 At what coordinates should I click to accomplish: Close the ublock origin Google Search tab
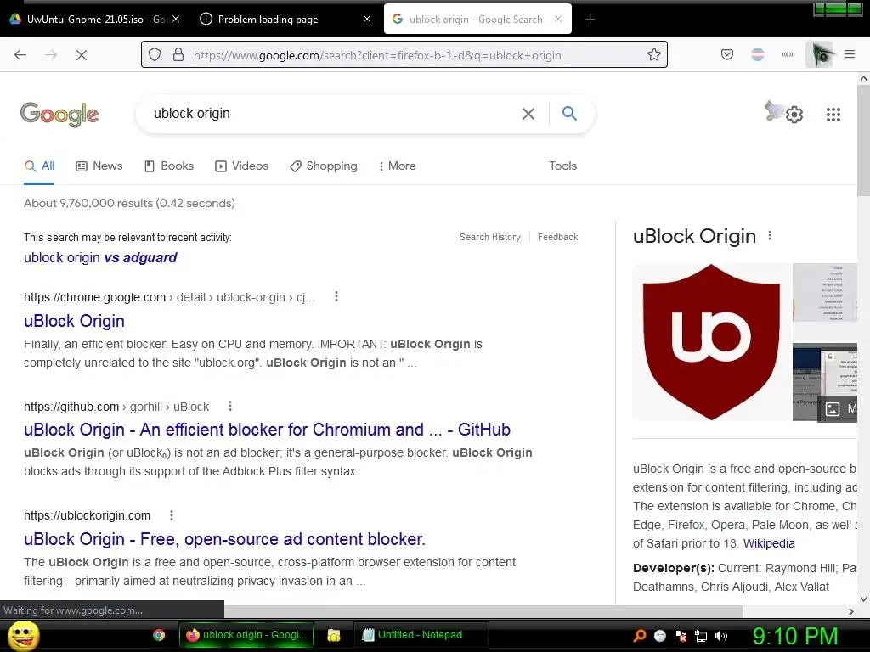click(558, 19)
